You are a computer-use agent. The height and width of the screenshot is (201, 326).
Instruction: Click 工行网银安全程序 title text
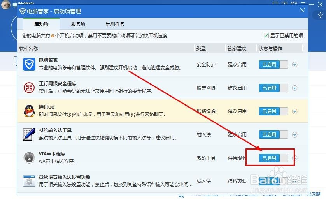[x=58, y=84]
